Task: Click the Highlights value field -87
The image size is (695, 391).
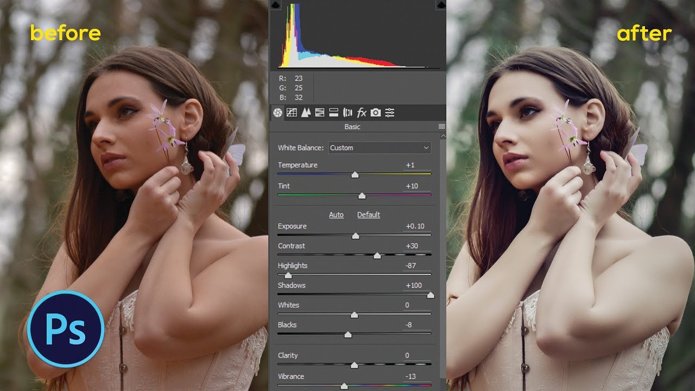Action: (417, 266)
